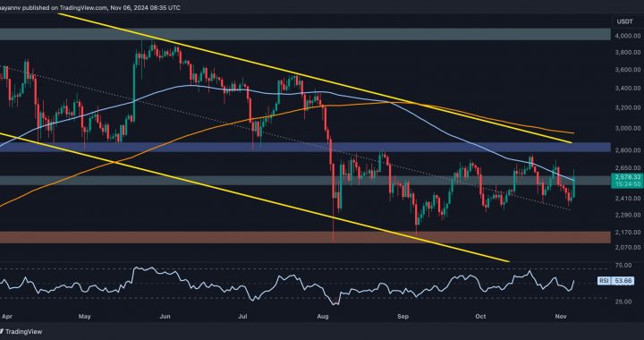Click the 2,170.00 price axis label

pos(627,233)
